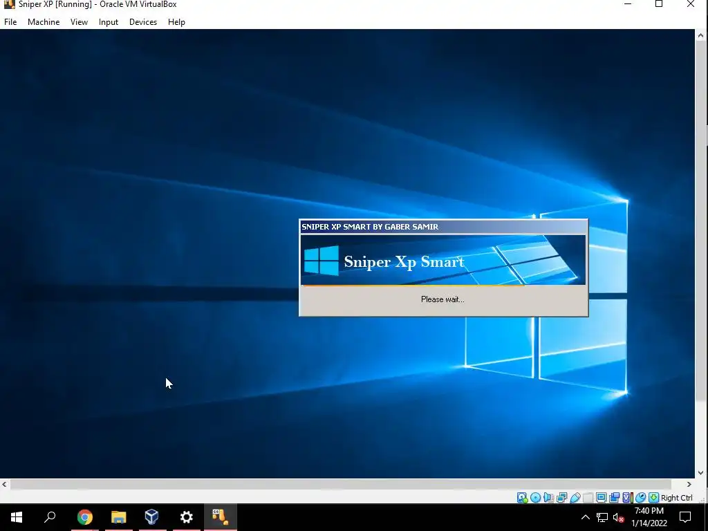Open the File menu of VirtualBox
The image size is (708, 531).
point(10,21)
